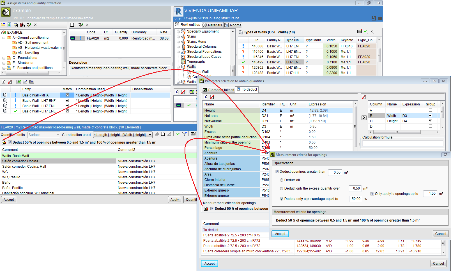Viewport: 451px width, 272px height.
Task: Click Accept in Parameter selection dialog
Action: pyautogui.click(x=210, y=264)
